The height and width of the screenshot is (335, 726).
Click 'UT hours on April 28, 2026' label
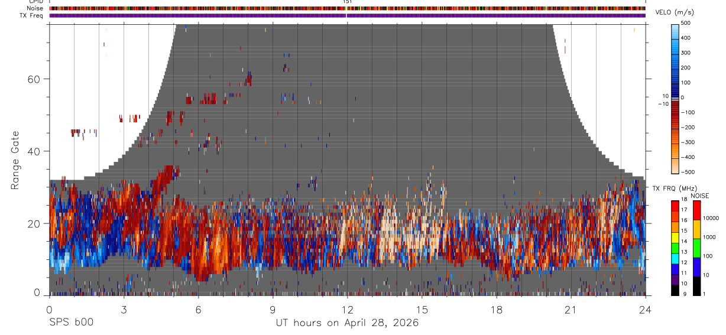pos(347,323)
